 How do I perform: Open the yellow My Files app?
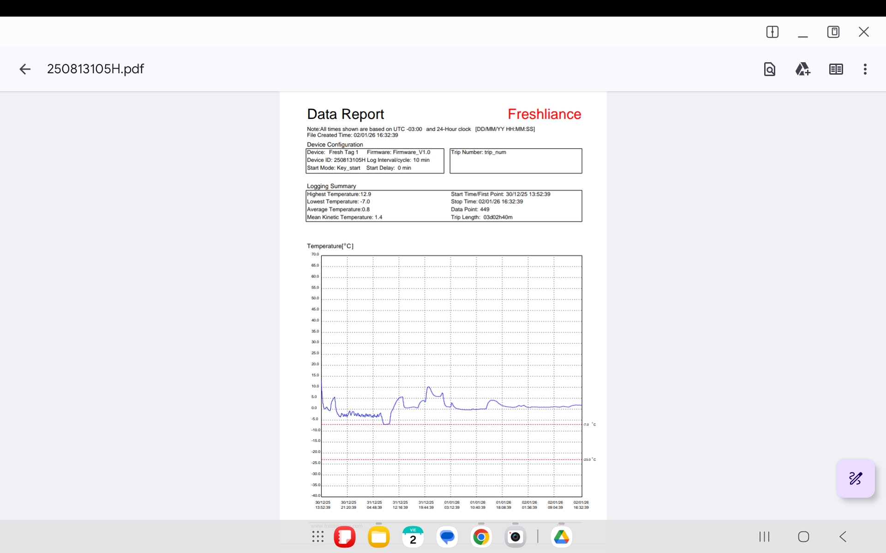pos(378,537)
